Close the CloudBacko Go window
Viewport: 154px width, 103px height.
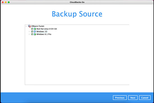click(3, 2)
